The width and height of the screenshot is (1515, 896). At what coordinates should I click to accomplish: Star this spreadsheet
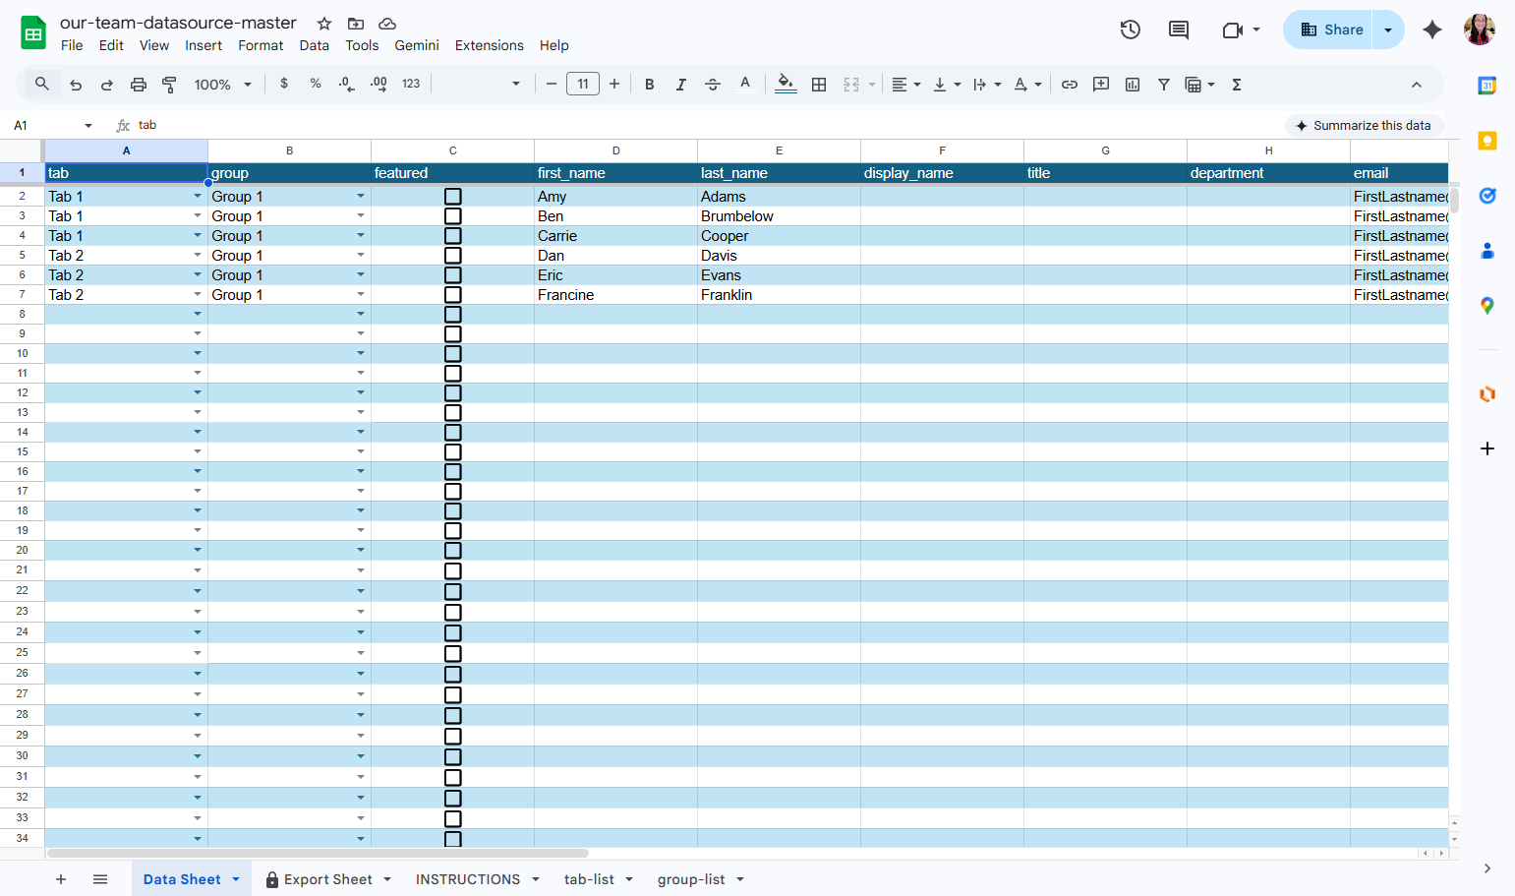(324, 24)
